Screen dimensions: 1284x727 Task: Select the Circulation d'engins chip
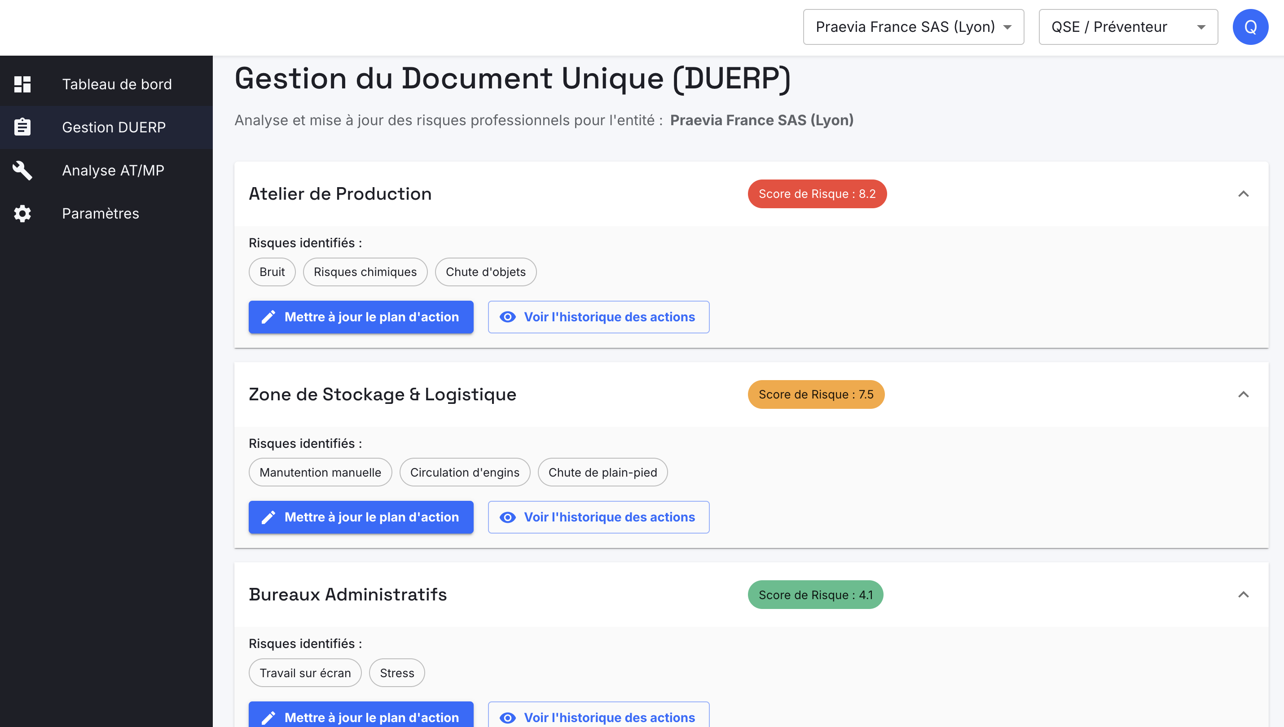465,473
